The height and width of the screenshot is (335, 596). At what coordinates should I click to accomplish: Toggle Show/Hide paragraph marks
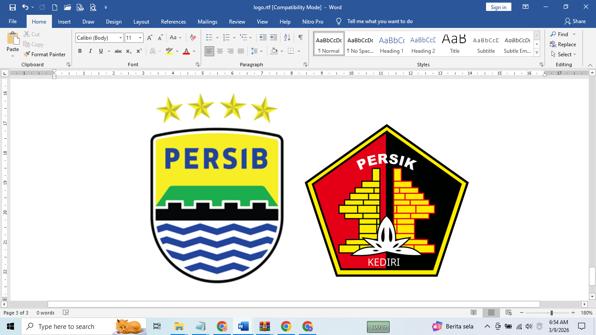[x=300, y=38]
